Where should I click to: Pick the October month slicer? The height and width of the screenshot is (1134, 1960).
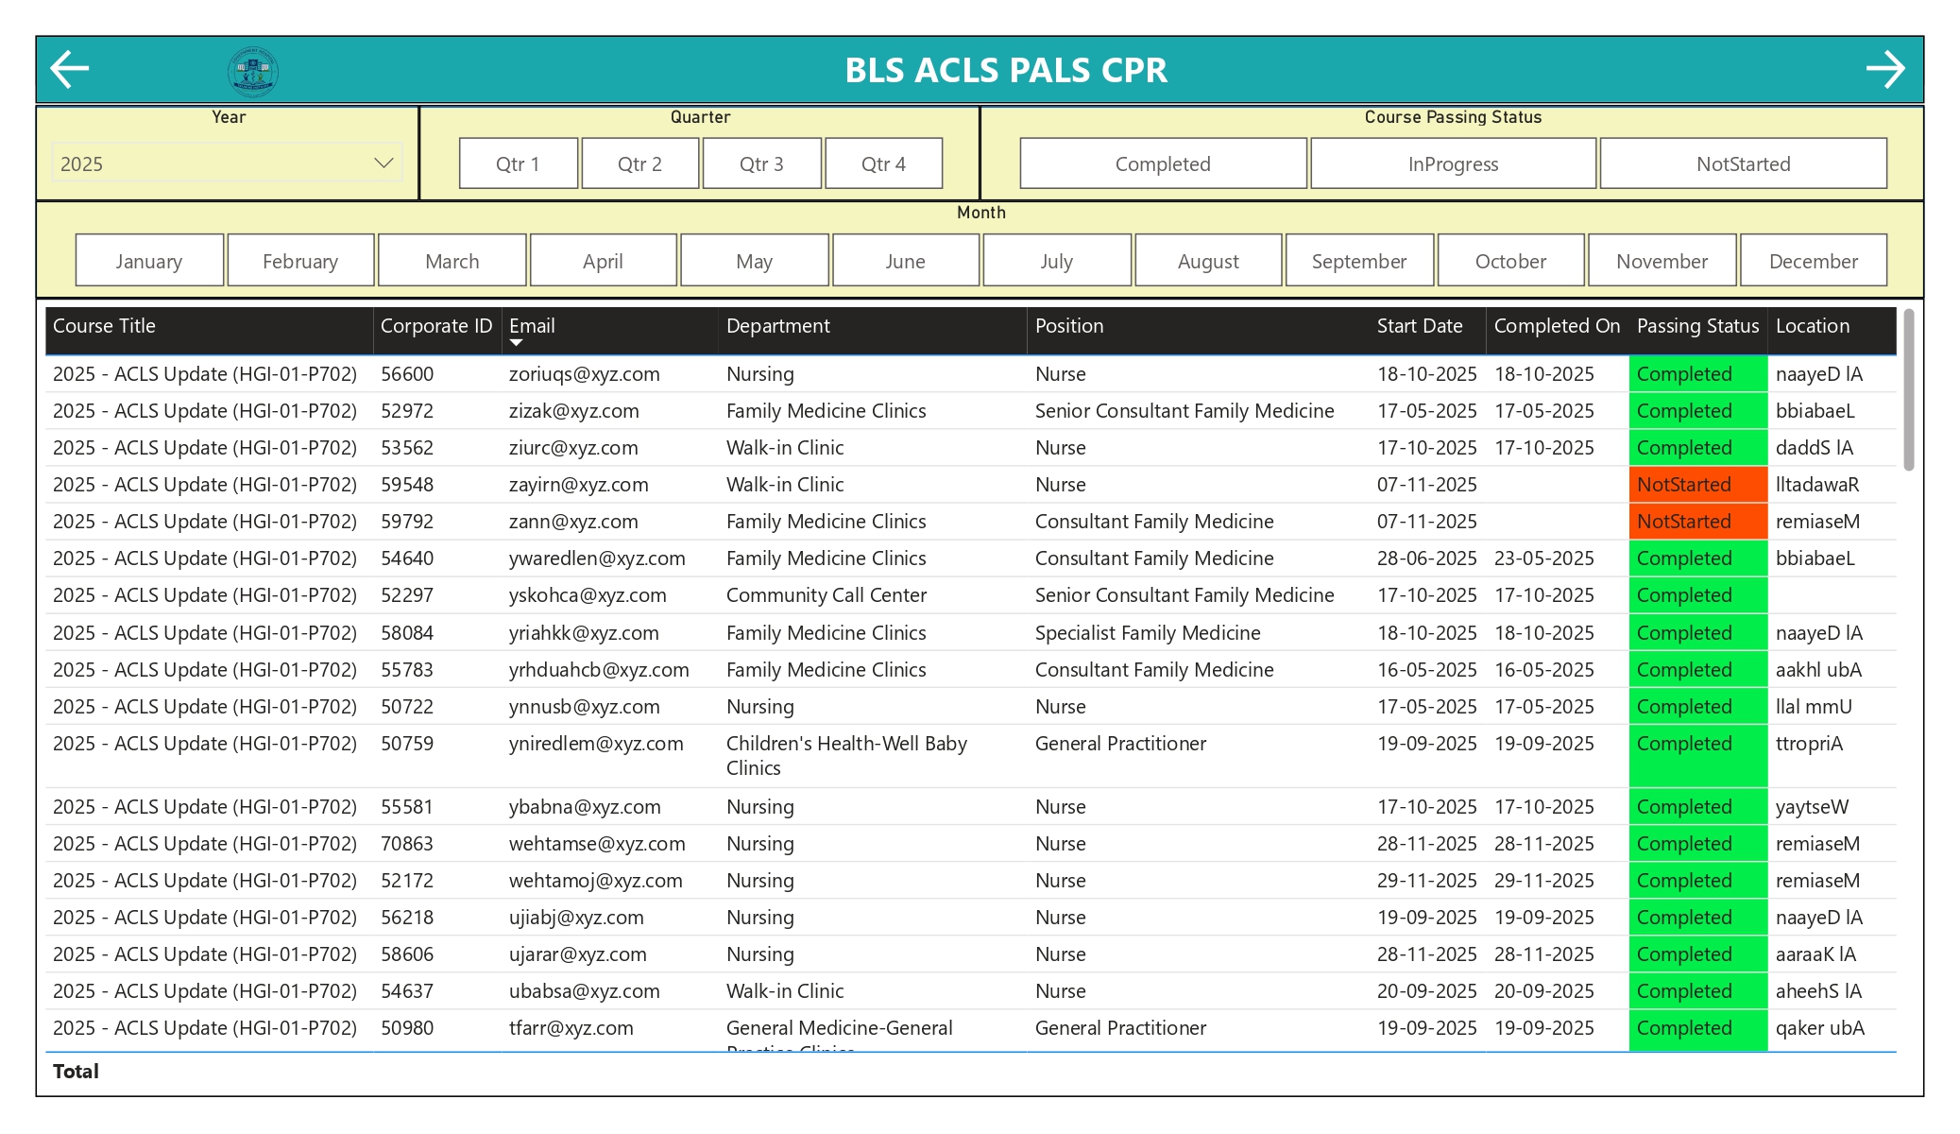coord(1510,261)
